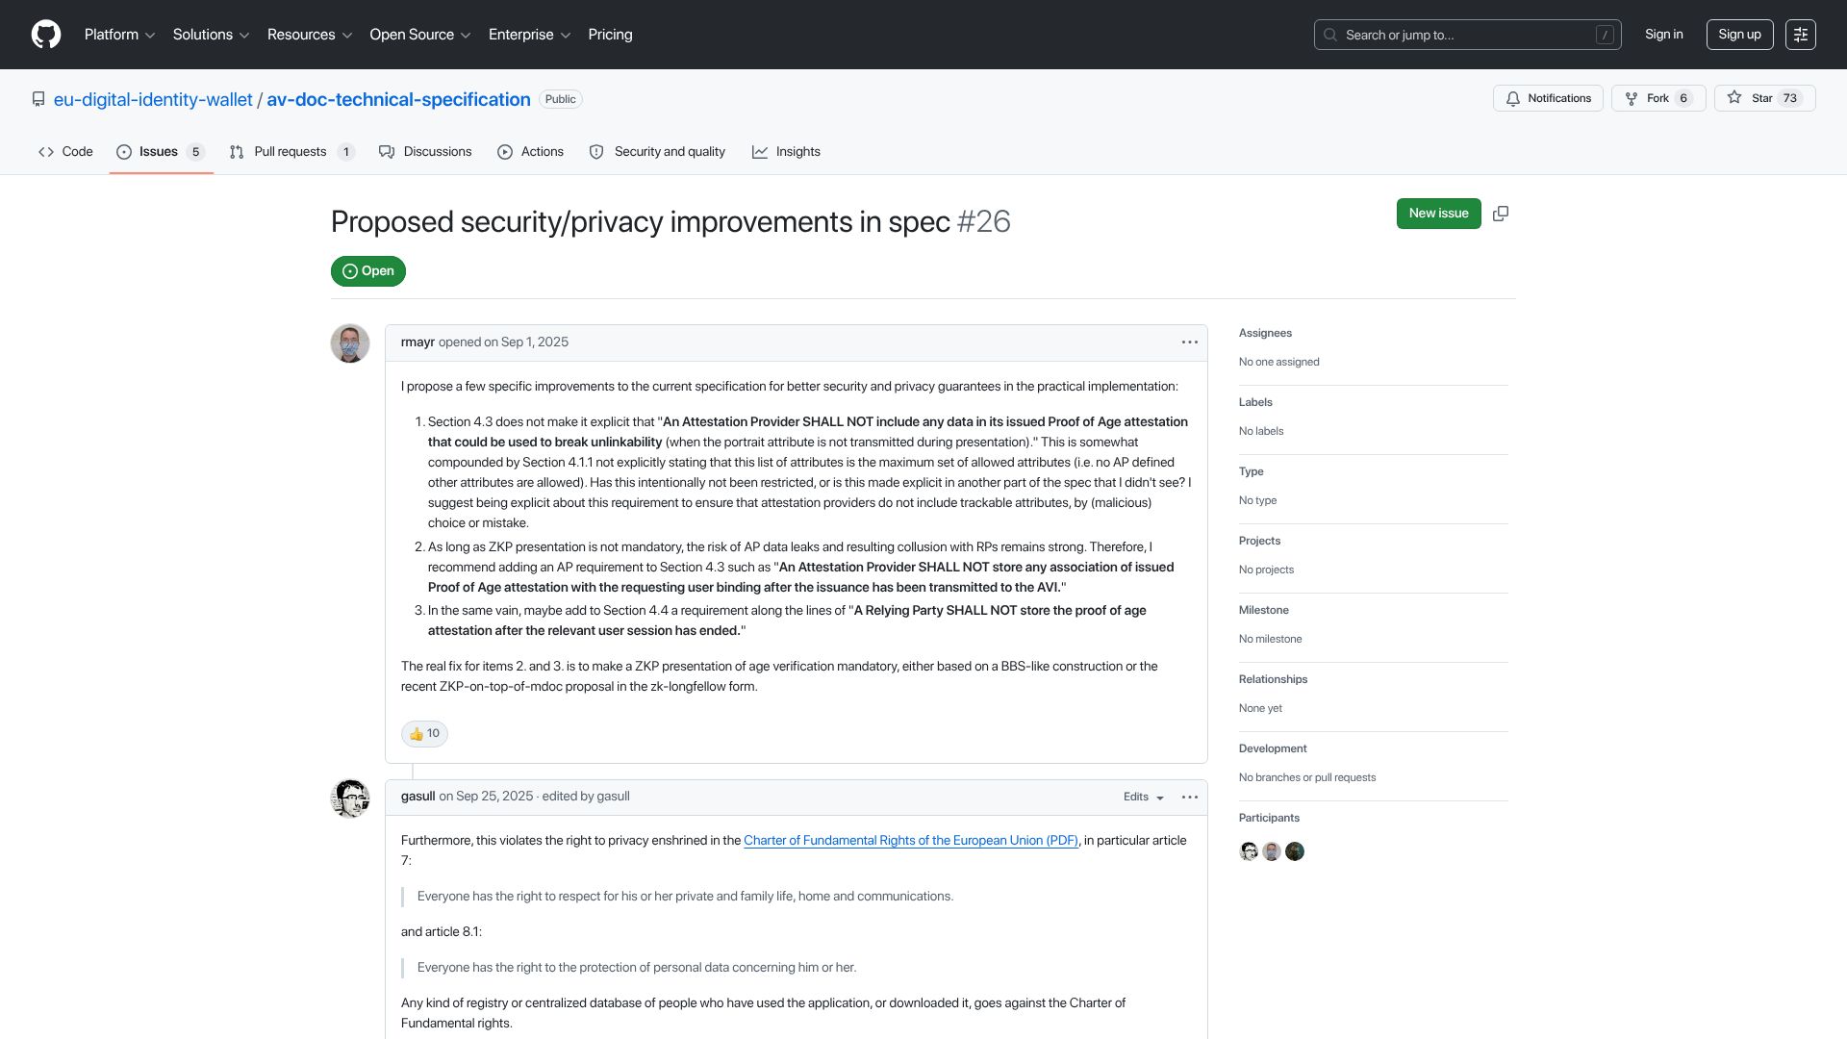Viewport: 1847px width, 1039px height.
Task: Open av-doc-technical-specification repository link
Action: (398, 99)
